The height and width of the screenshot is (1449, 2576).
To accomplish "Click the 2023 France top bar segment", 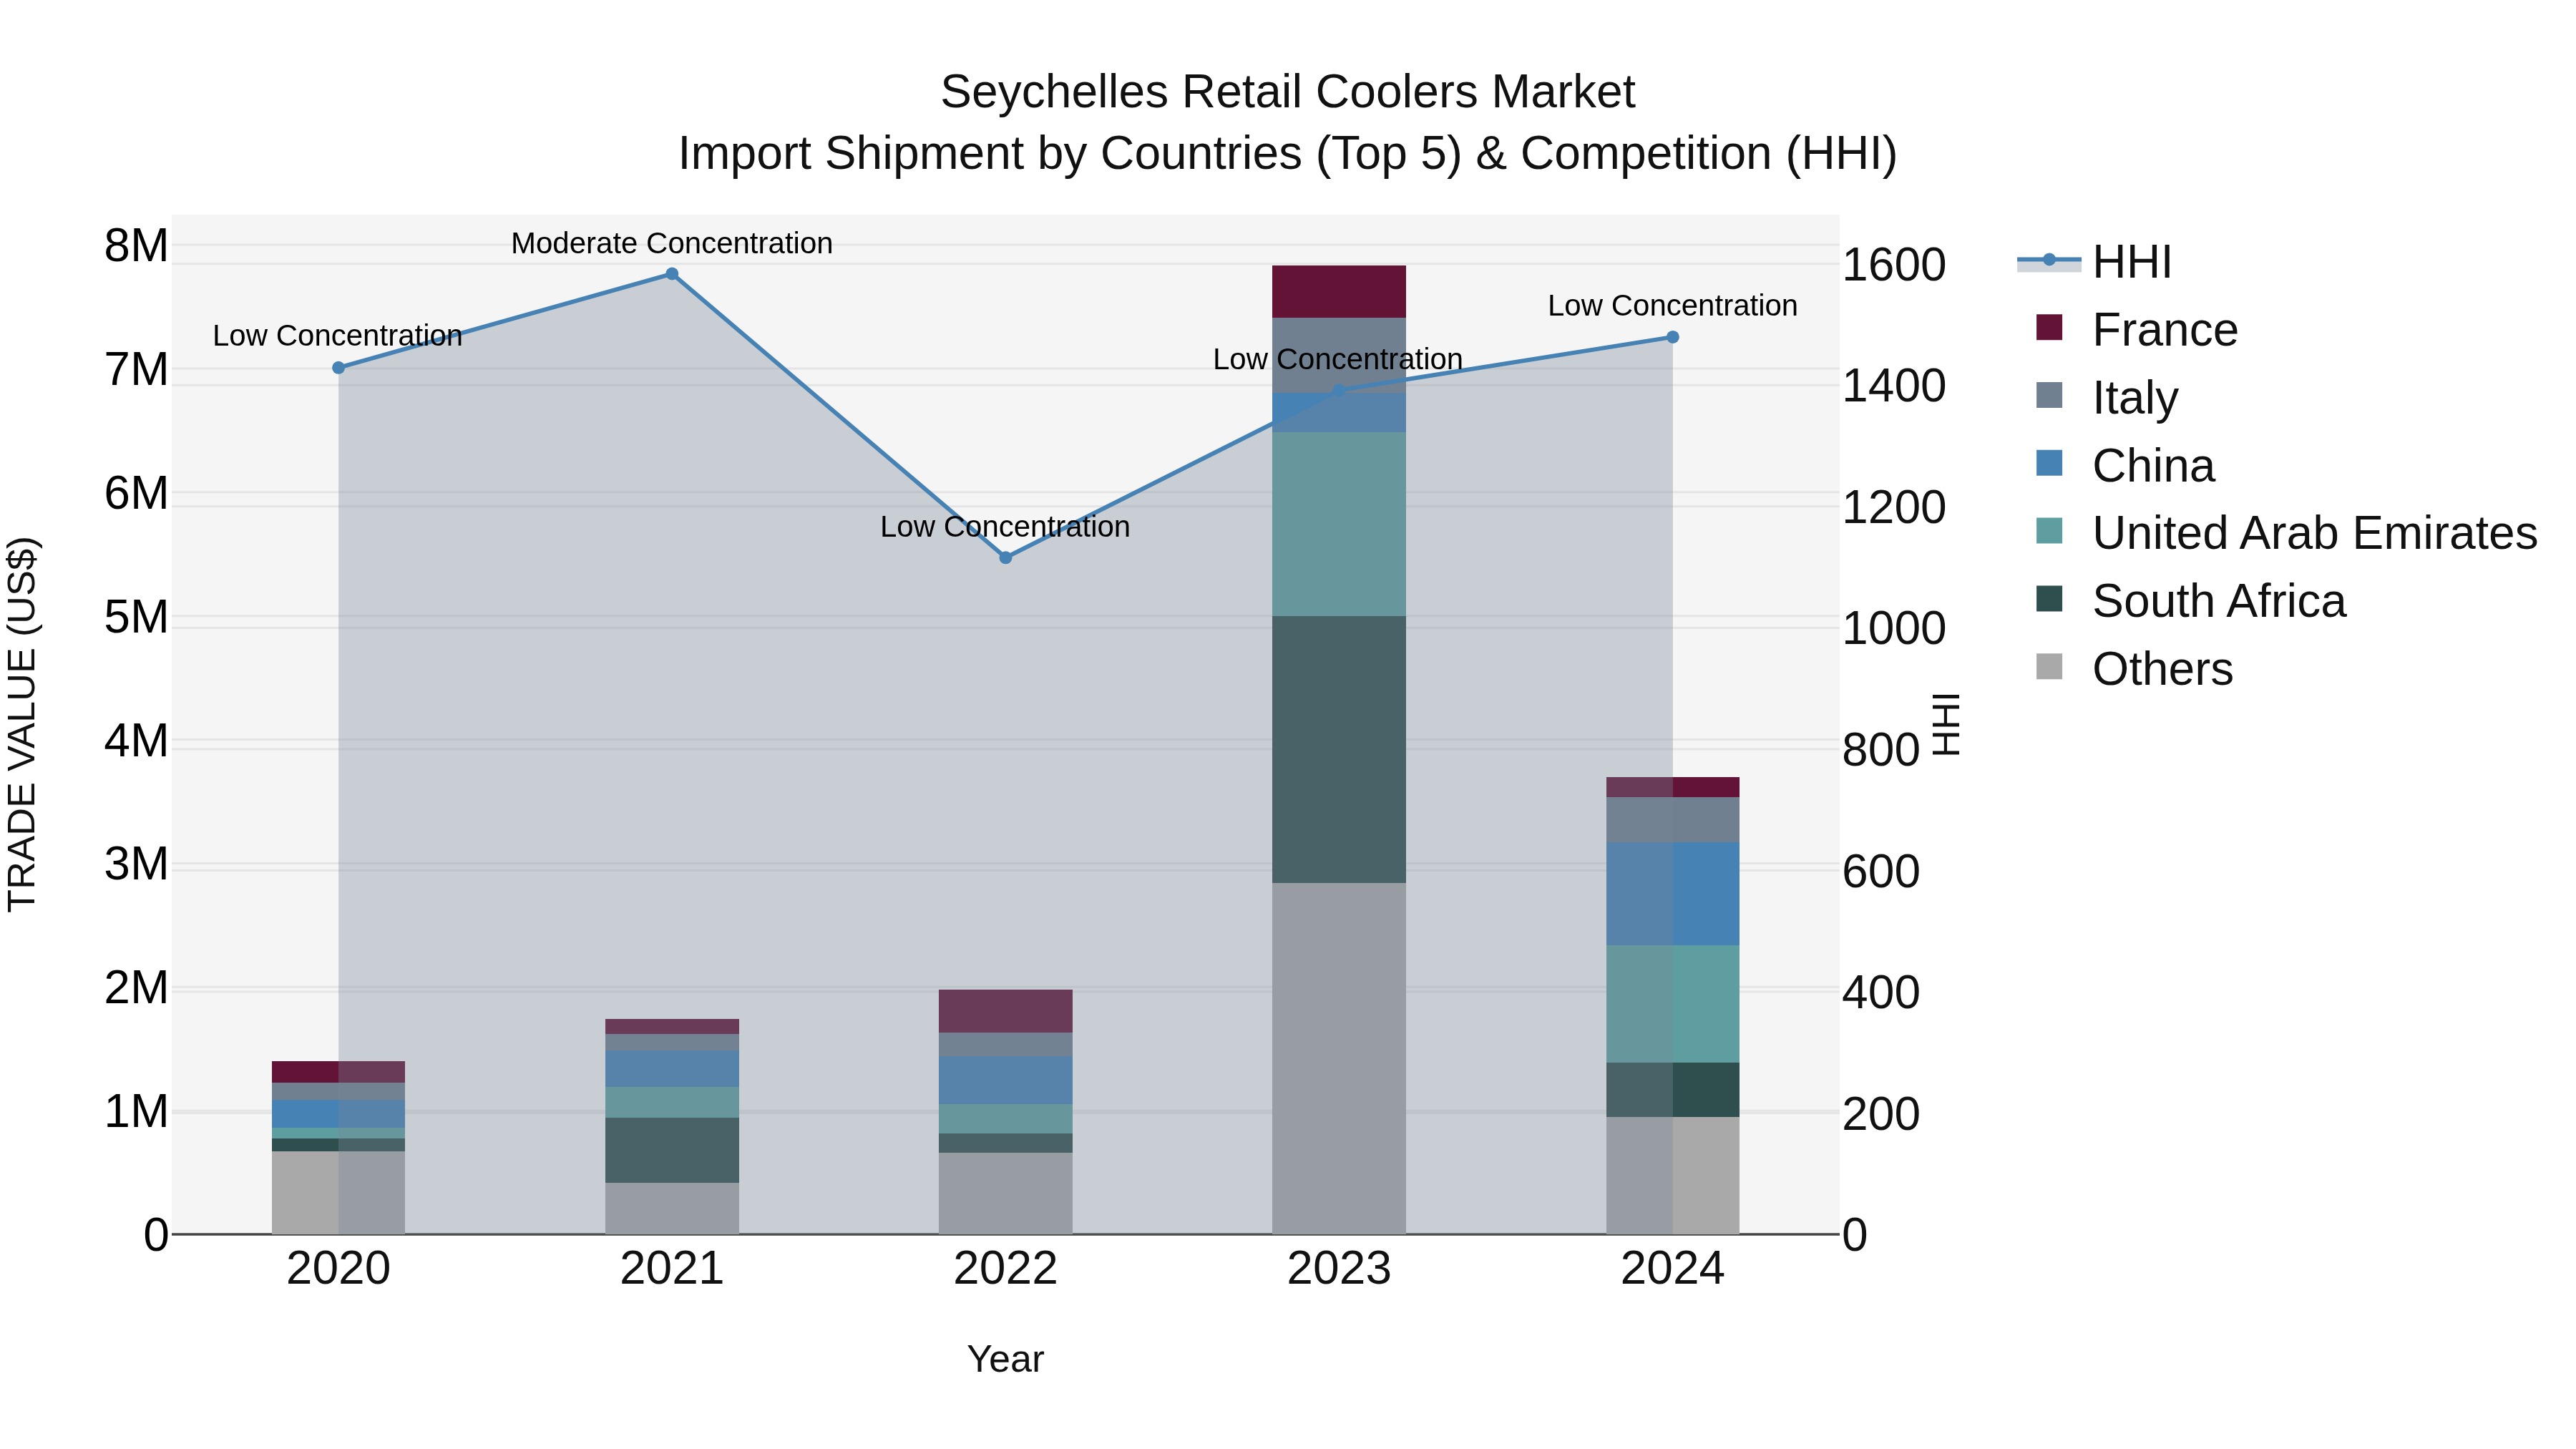I will pyautogui.click(x=1339, y=292).
